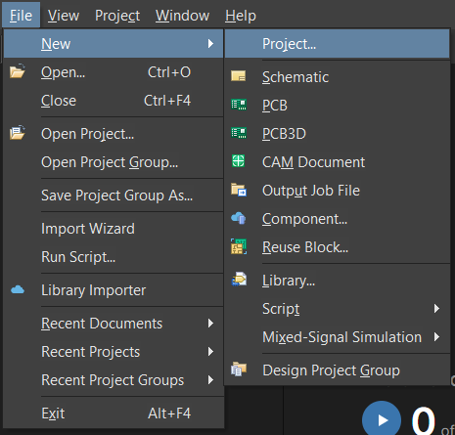Viewport: 455px width, 435px height.
Task: Open the View menu
Action: tap(64, 15)
